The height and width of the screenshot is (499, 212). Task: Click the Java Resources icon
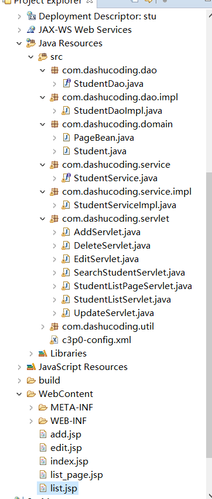tap(31, 43)
